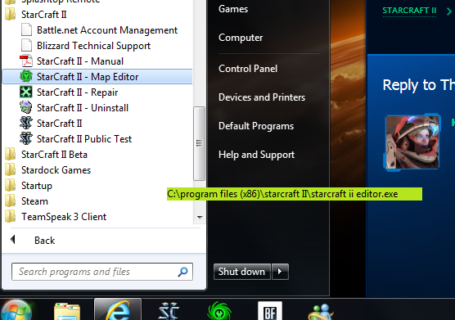Open StarCraft II Manual PDF icon
The image size is (455, 320).
[26, 61]
